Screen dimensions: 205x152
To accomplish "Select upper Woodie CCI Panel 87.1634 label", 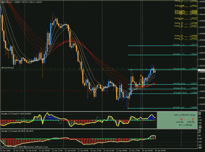I will point(16,114).
